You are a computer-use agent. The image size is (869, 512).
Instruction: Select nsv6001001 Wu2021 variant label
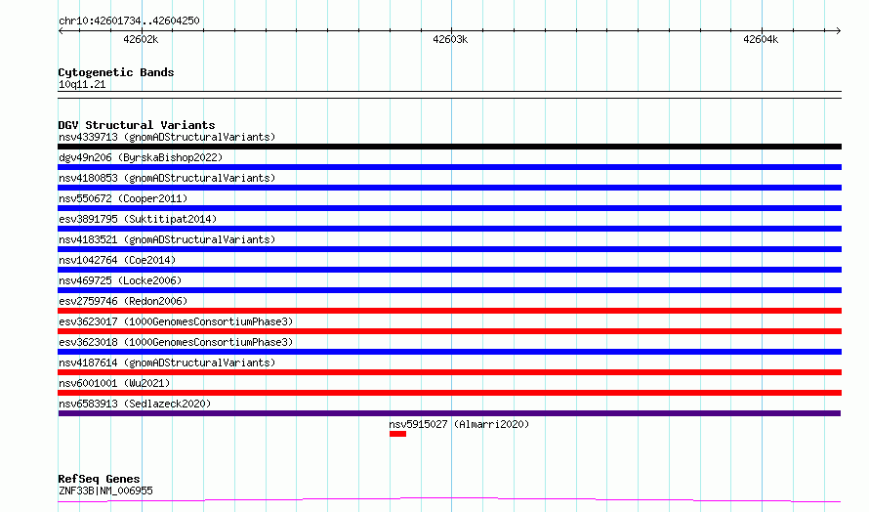click(114, 383)
